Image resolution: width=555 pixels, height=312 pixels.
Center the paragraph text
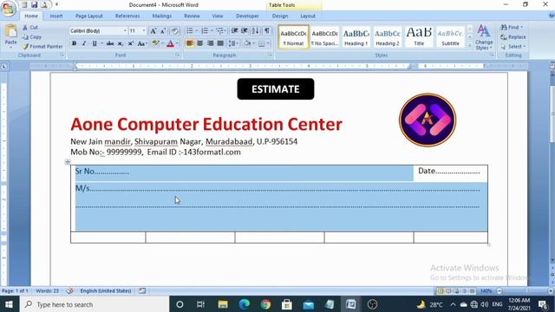pos(200,43)
